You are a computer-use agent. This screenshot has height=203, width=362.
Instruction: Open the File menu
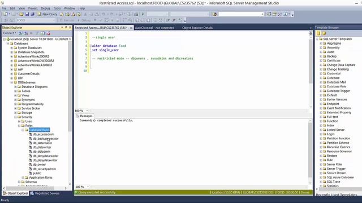click(4, 8)
